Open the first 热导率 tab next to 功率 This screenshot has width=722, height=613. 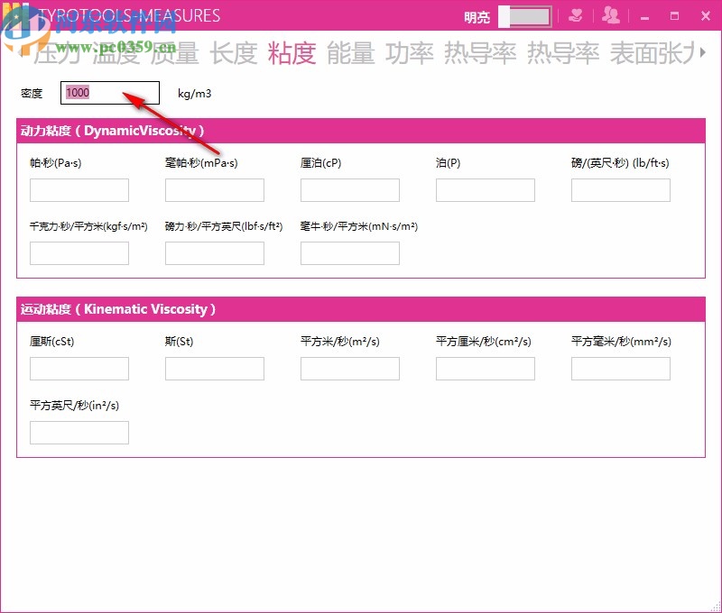pyautogui.click(x=480, y=53)
